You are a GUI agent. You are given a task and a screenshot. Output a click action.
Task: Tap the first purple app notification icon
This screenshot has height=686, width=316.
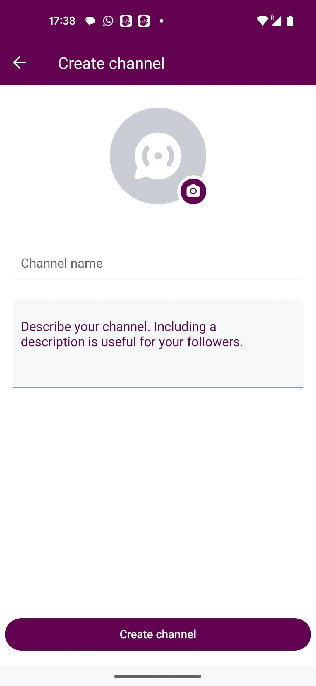(126, 21)
